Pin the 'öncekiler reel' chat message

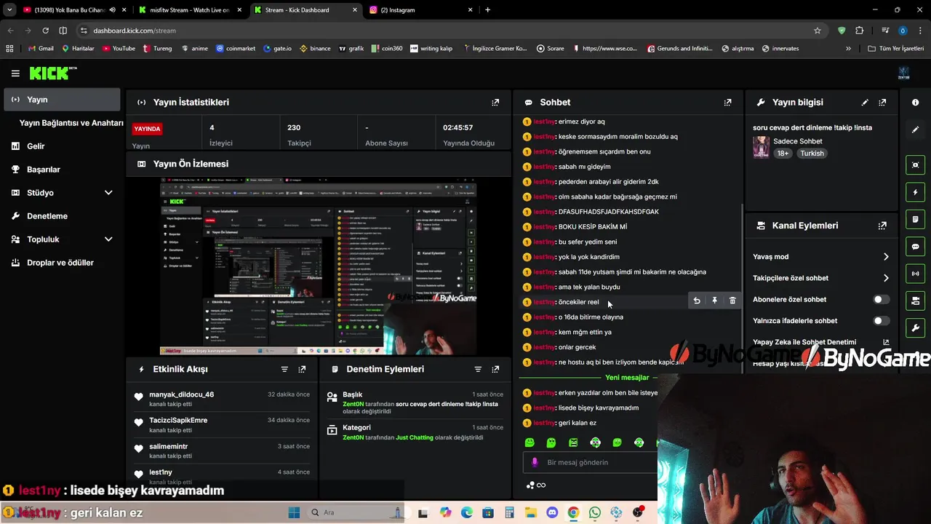coord(714,301)
